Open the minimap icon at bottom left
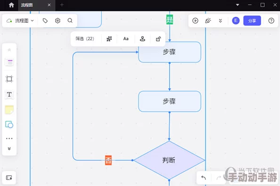This screenshot has height=186, width=280. pos(9,178)
